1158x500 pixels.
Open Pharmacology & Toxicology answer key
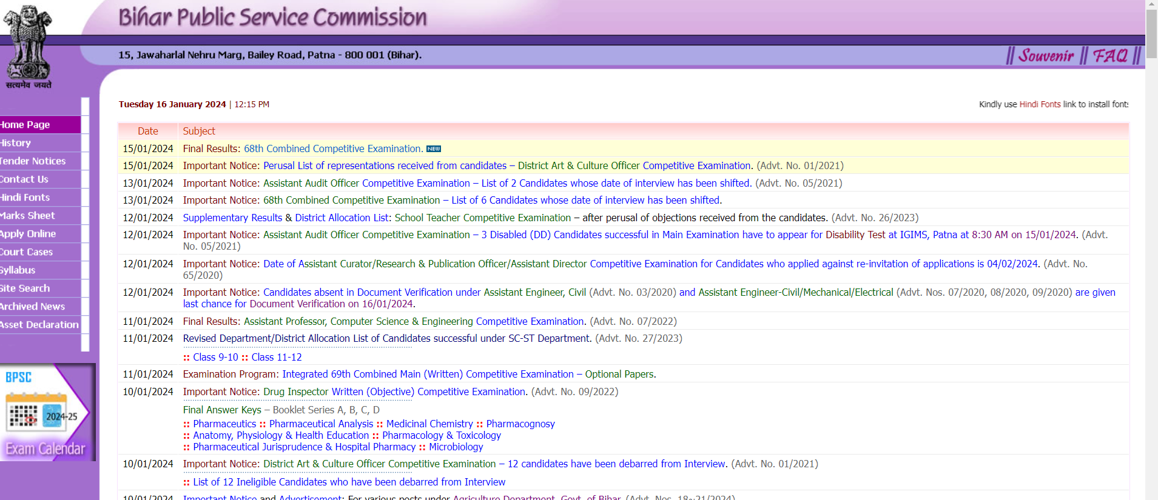click(x=442, y=435)
